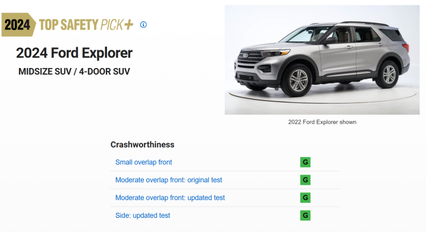Click the G rating for Moderate overlap updated test
426x232 pixels.
(305, 198)
